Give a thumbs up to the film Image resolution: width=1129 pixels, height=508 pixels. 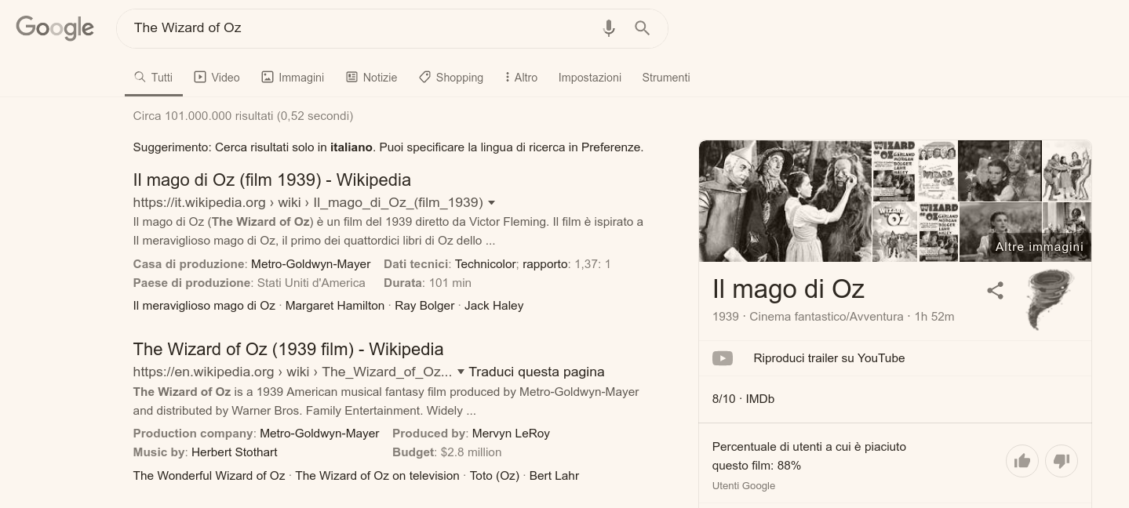[x=1022, y=461]
